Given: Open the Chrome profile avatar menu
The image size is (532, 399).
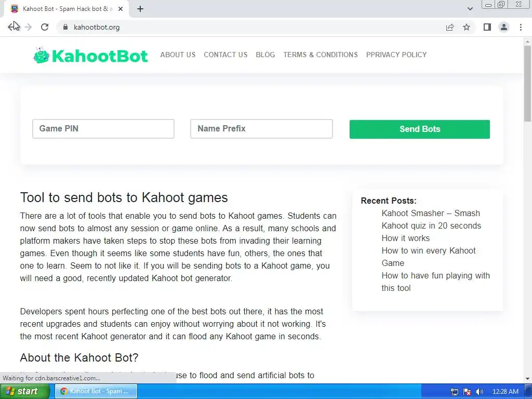Looking at the screenshot, I should (x=504, y=27).
